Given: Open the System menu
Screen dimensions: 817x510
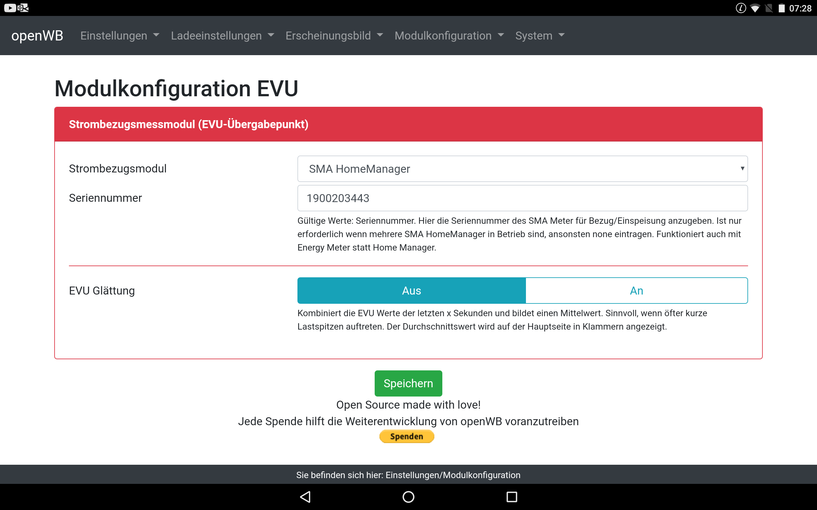Looking at the screenshot, I should click(539, 35).
